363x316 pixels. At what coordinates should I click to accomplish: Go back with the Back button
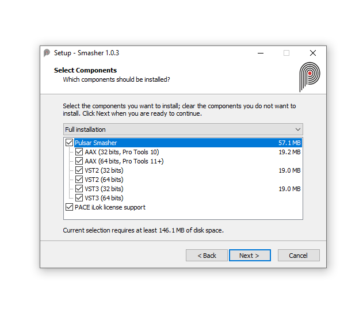pos(207,256)
